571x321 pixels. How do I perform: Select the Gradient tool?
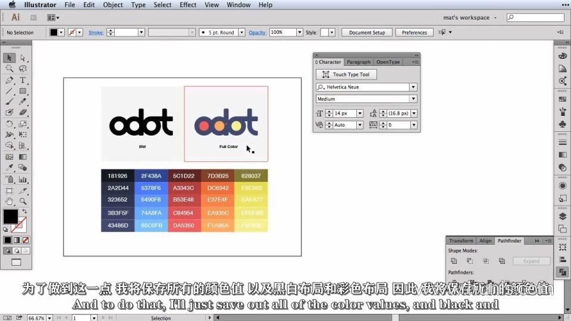click(23, 157)
